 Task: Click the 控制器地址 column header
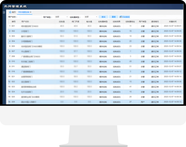pos(130,21)
